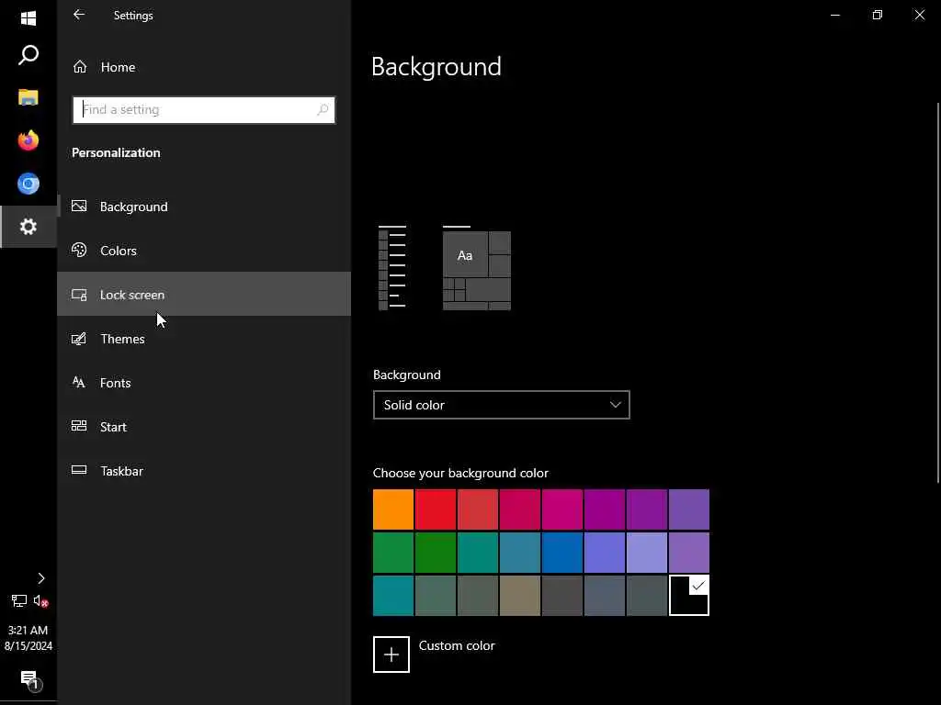The height and width of the screenshot is (705, 941).
Task: Open the Fonts settings page
Action: point(115,383)
